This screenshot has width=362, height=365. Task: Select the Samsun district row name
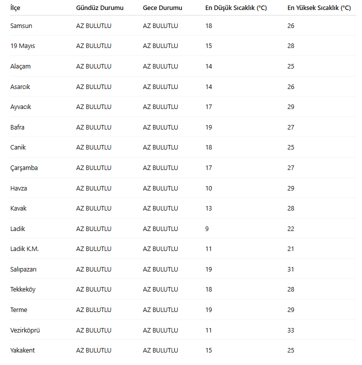pyautogui.click(x=21, y=26)
